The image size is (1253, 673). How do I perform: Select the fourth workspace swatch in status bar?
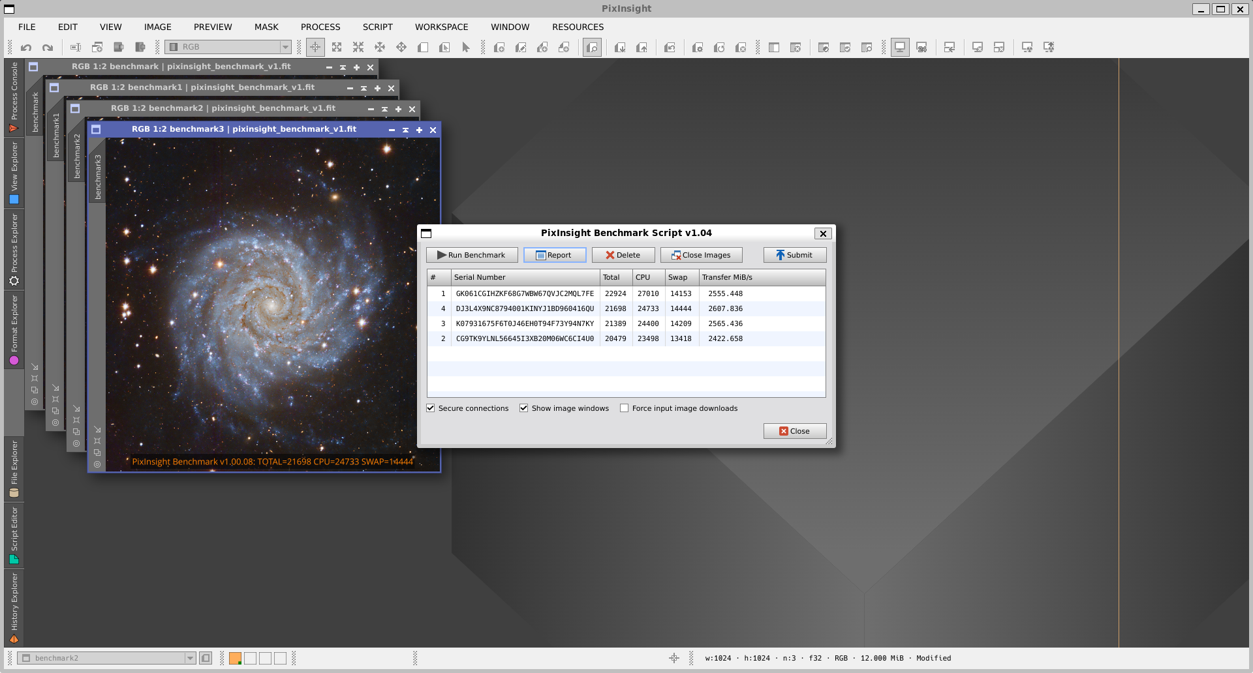pos(280,658)
